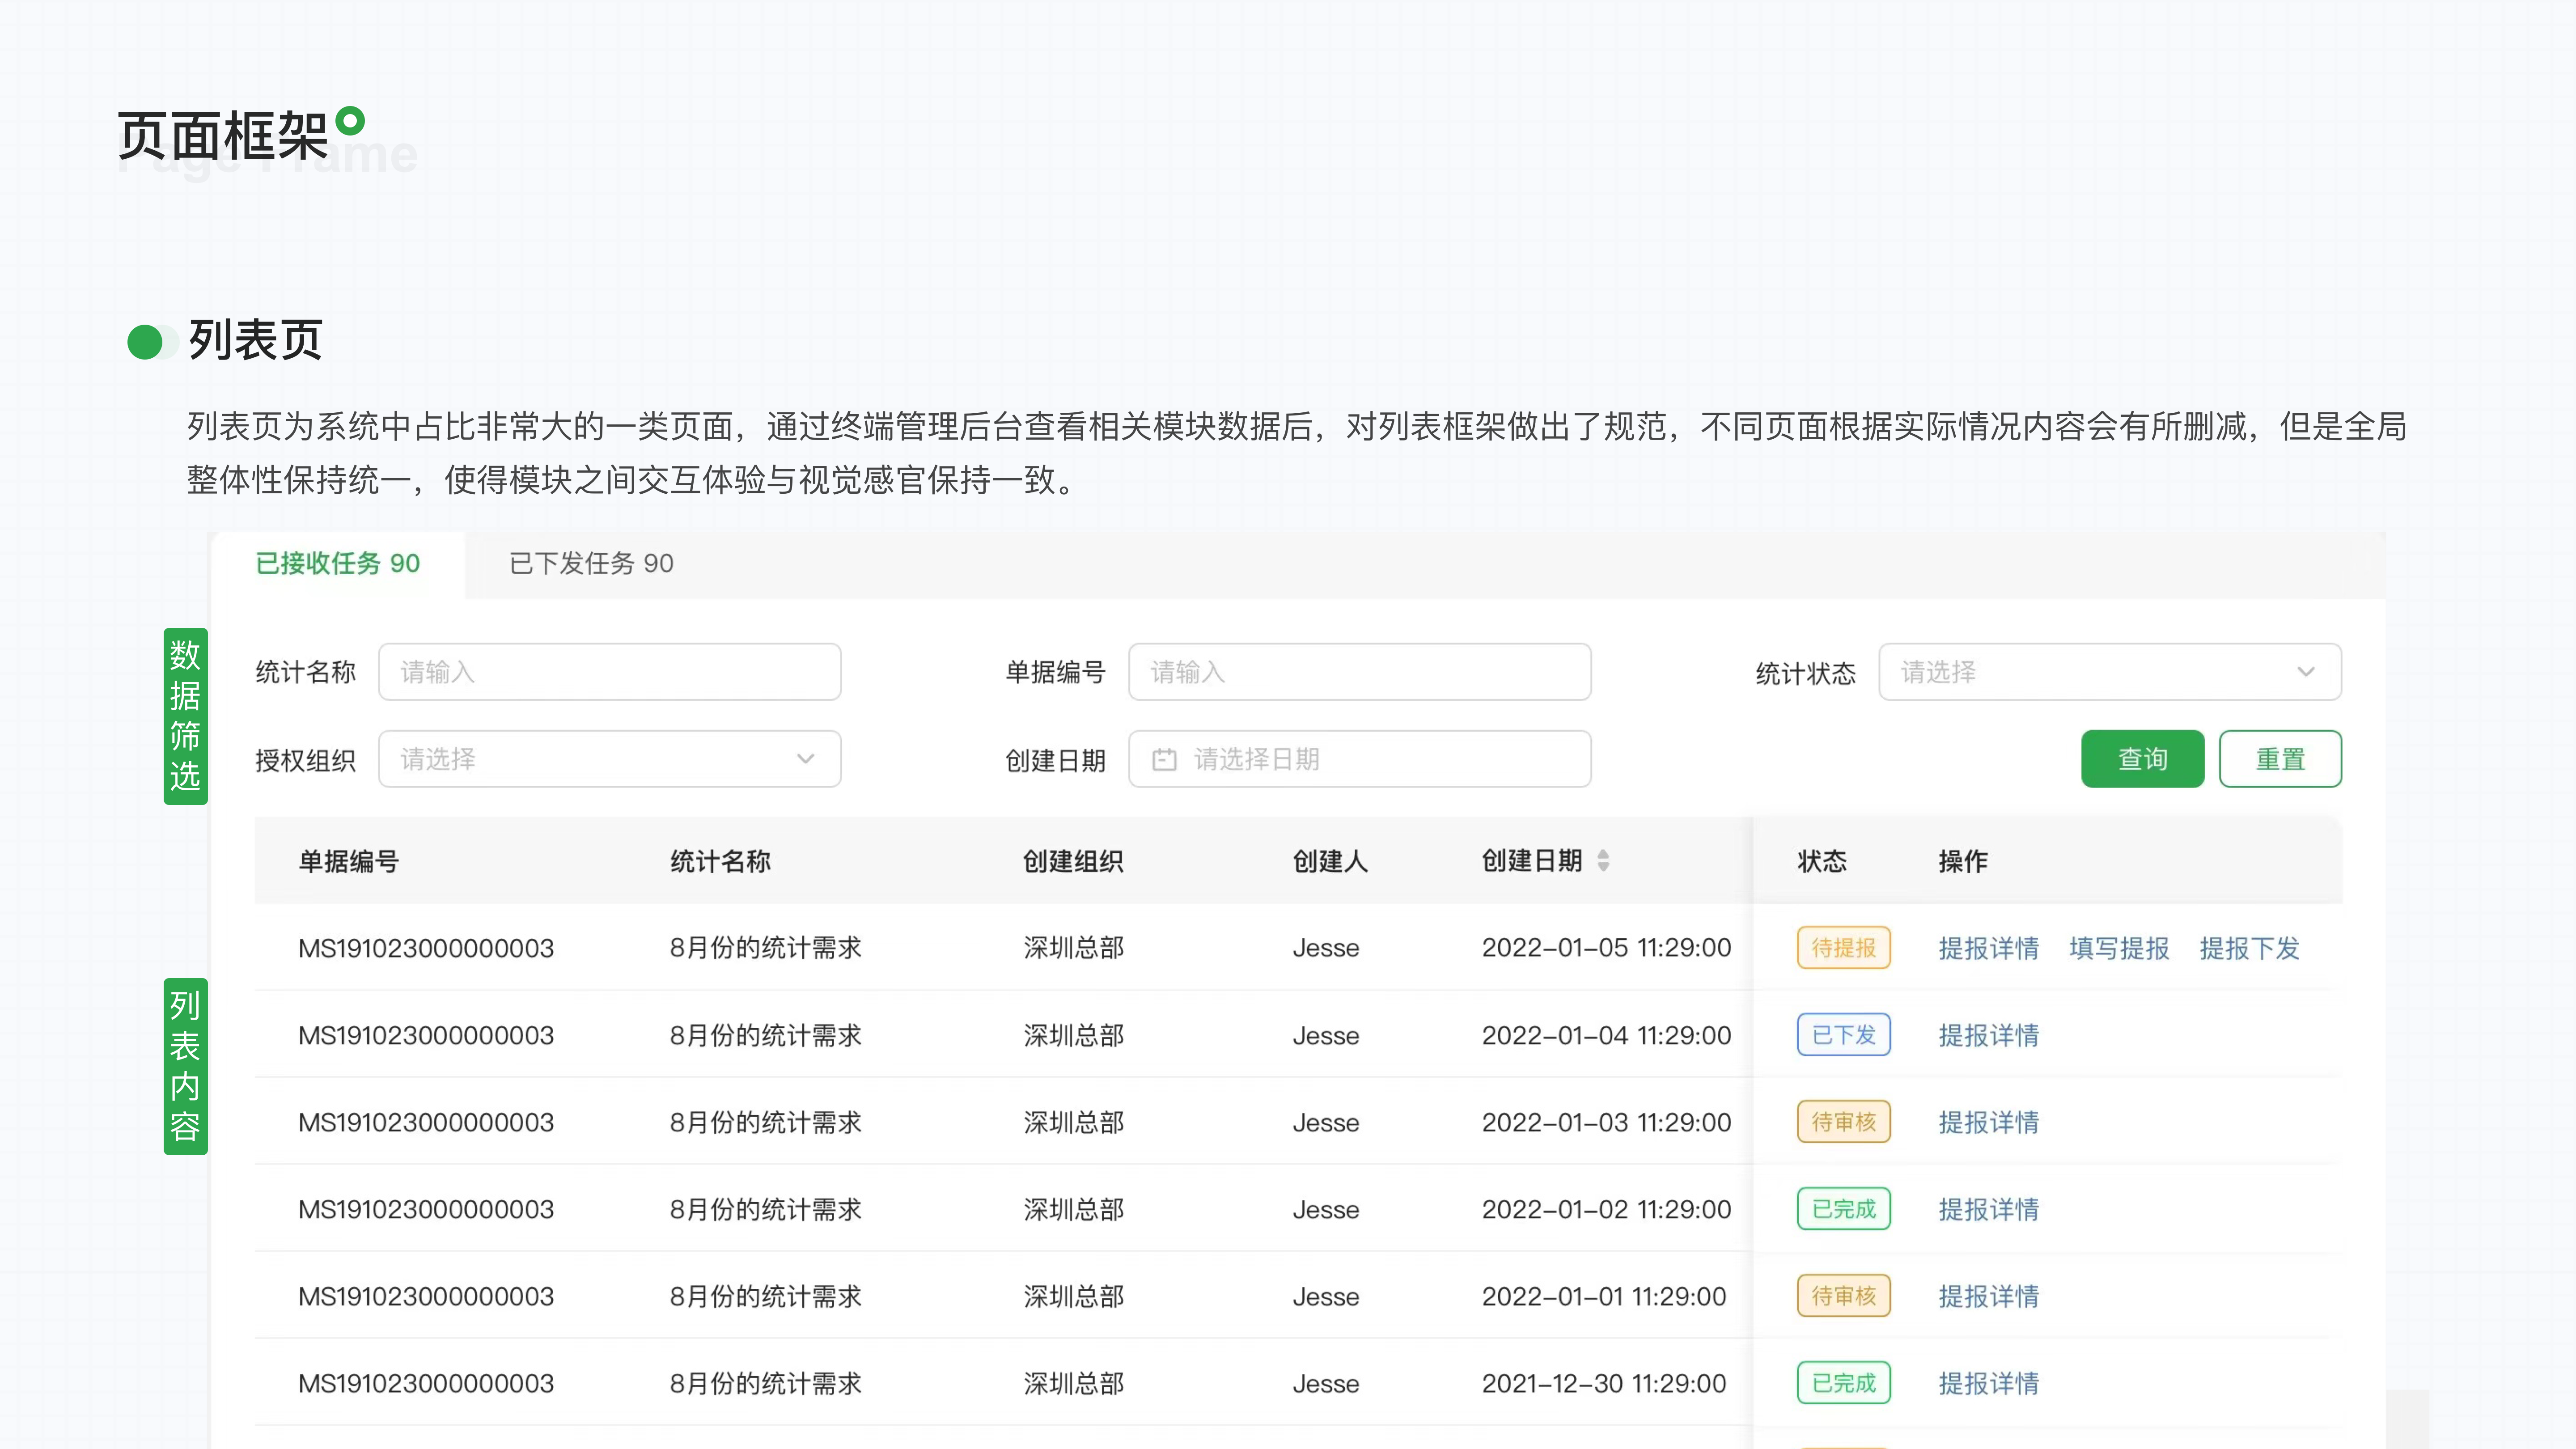Click 待审核 tag in 2022-01-03 row
This screenshot has height=1449, width=2576.
tap(1844, 1122)
